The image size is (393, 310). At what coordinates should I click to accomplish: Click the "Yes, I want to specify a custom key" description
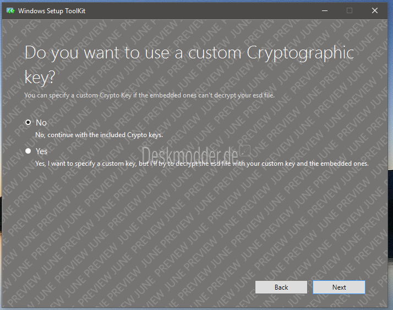(x=202, y=164)
